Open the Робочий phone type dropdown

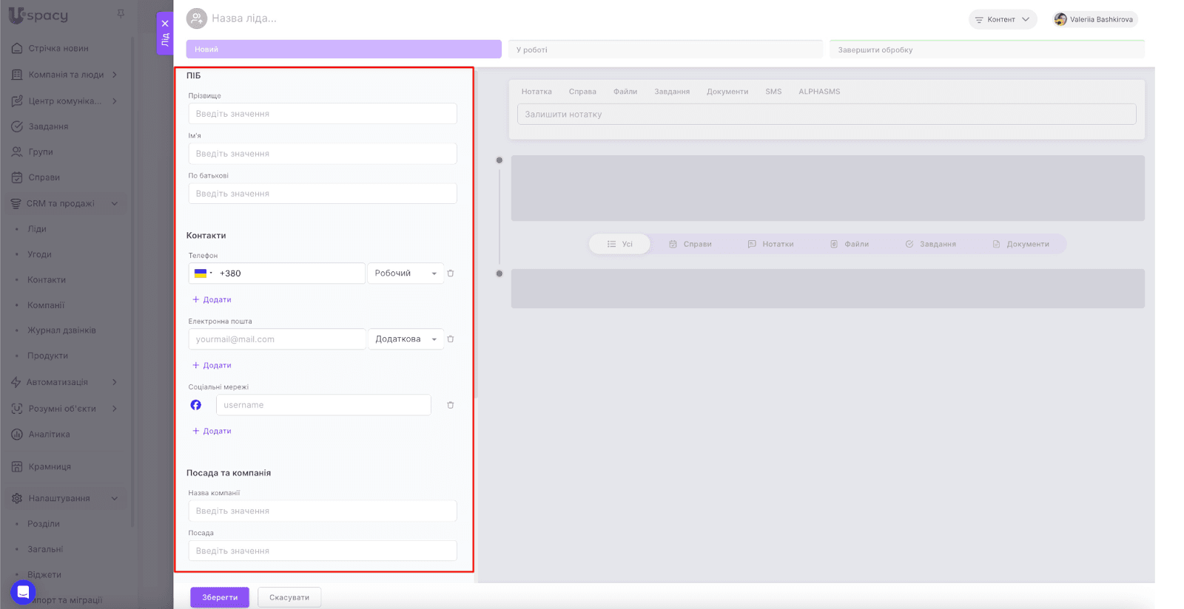click(406, 273)
